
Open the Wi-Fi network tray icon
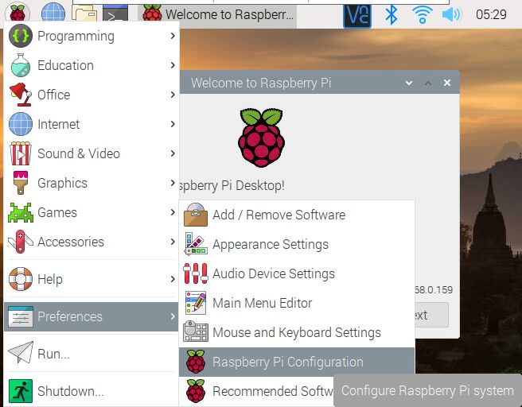pos(422,14)
